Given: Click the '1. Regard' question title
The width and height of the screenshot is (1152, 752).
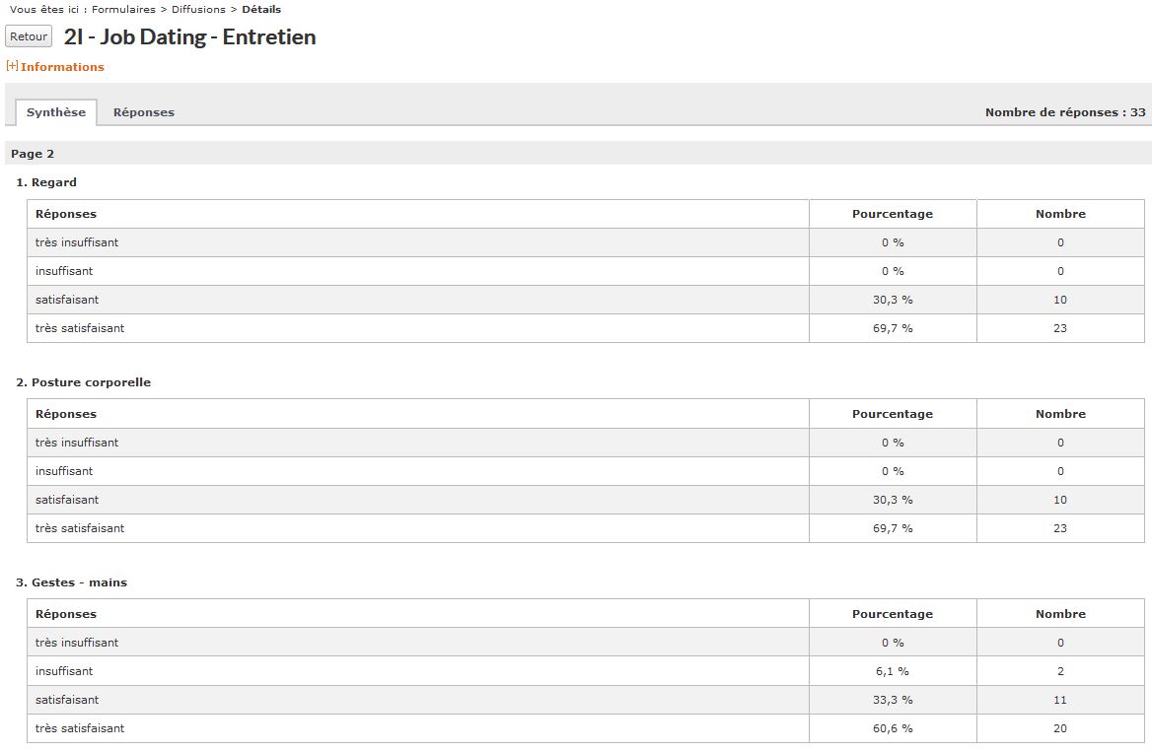Looking at the screenshot, I should [46, 182].
